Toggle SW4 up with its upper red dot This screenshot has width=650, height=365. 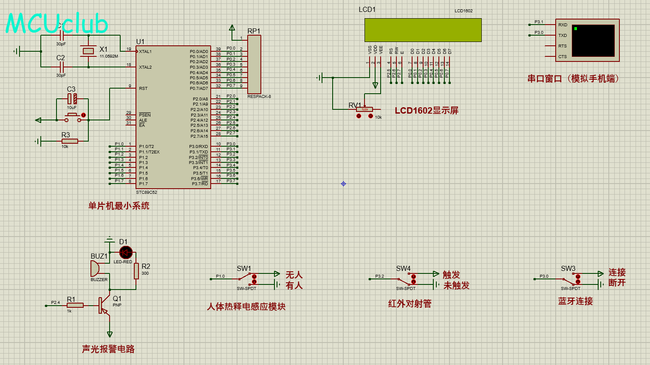click(413, 276)
